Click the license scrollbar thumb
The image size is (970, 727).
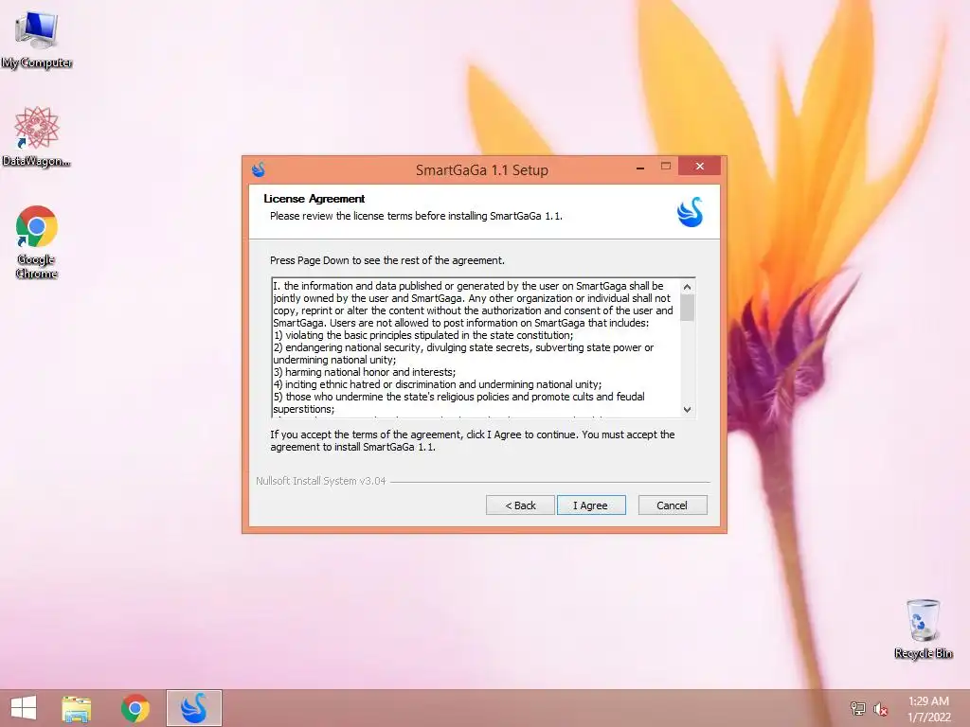688,308
